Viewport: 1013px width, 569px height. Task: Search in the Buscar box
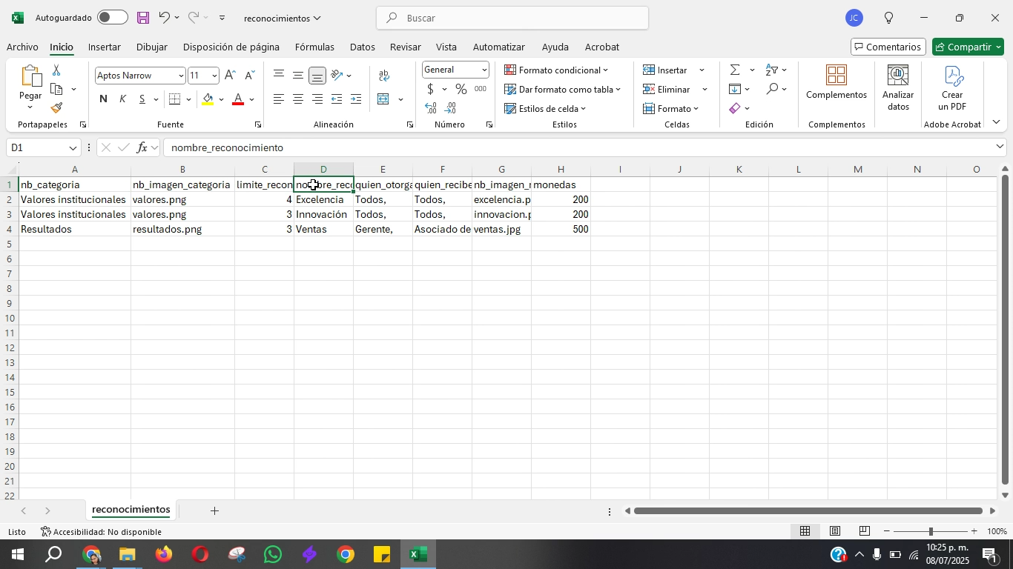(x=512, y=18)
